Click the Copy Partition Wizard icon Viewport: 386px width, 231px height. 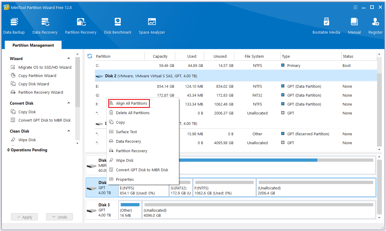tap(13, 76)
